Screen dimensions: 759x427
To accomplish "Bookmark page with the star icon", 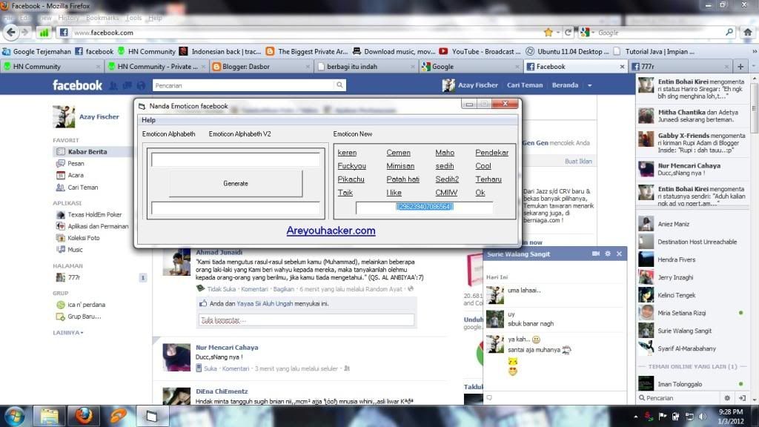I will pyautogui.click(x=548, y=33).
